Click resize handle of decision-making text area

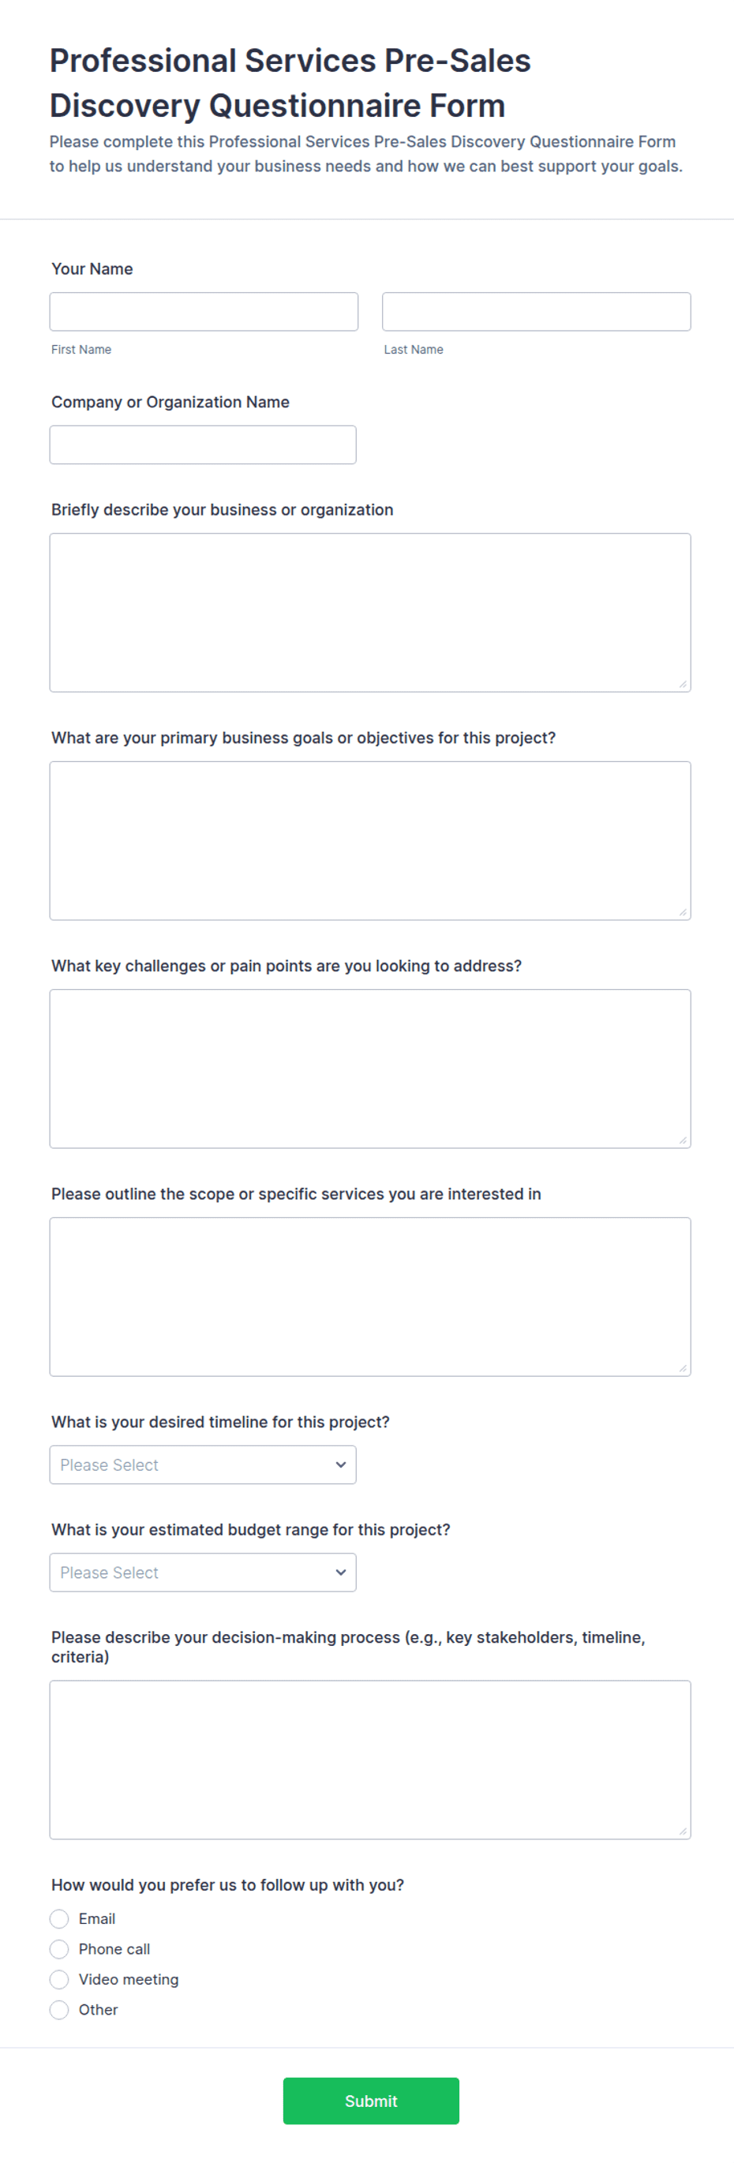[x=683, y=1831]
